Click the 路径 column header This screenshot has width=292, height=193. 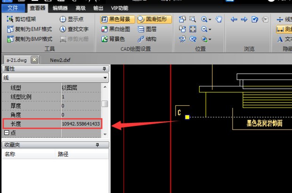coord(82,154)
